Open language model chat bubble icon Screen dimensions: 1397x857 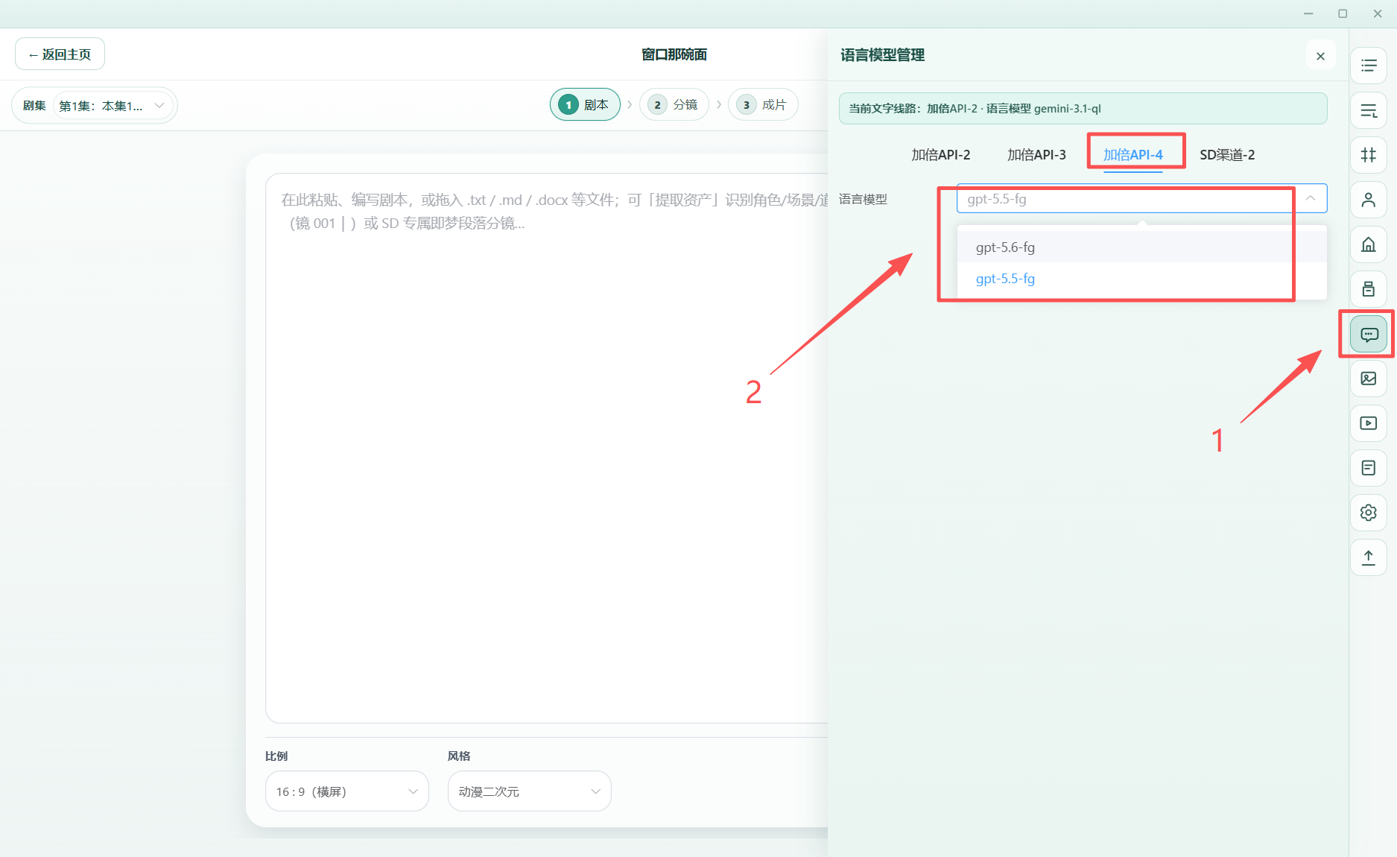[1368, 334]
